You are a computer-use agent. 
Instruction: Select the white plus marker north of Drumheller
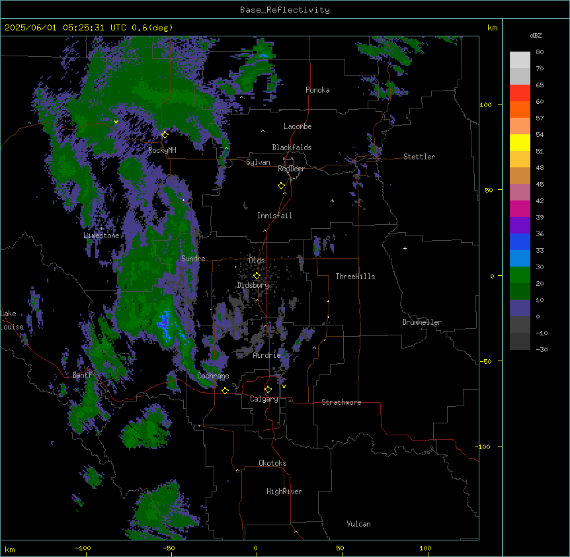(x=405, y=248)
